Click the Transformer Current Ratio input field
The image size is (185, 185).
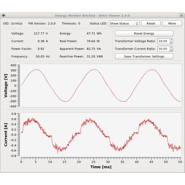click(164, 49)
